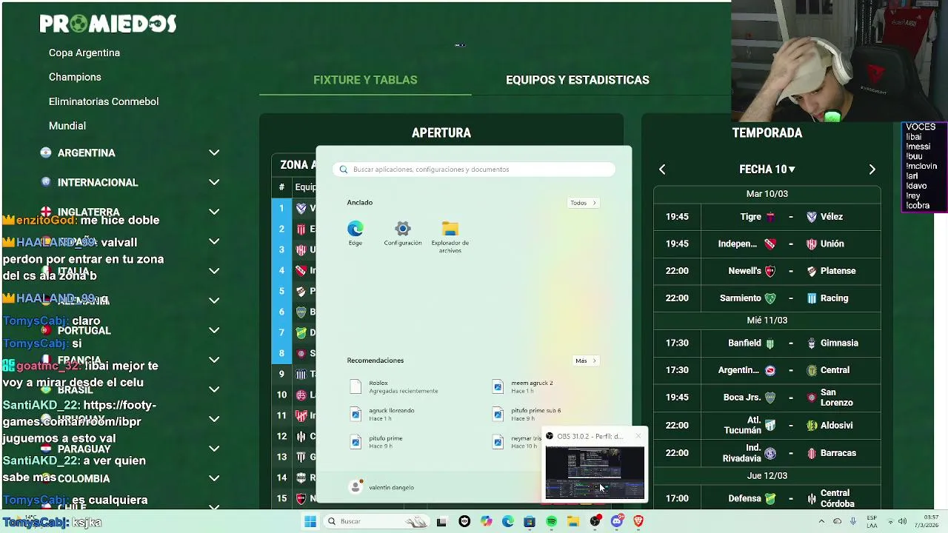
Task: Open Brave browser taskbar icon
Action: coord(638,521)
